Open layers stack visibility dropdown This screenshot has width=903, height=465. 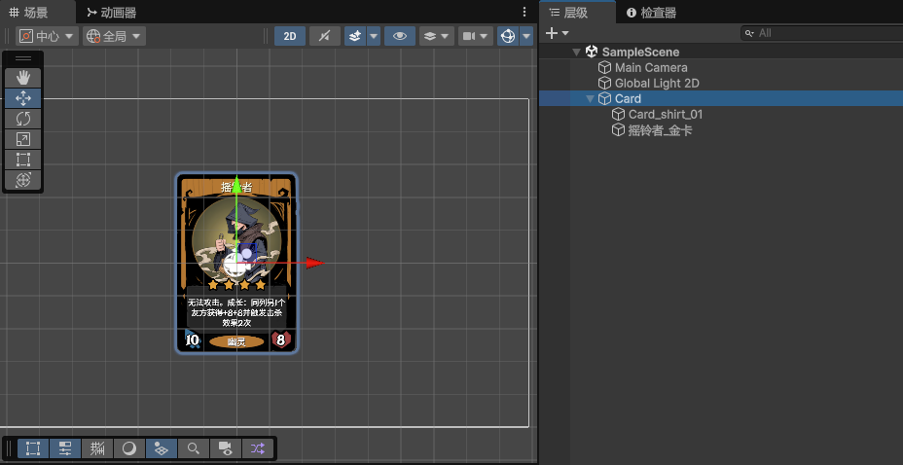click(x=437, y=36)
